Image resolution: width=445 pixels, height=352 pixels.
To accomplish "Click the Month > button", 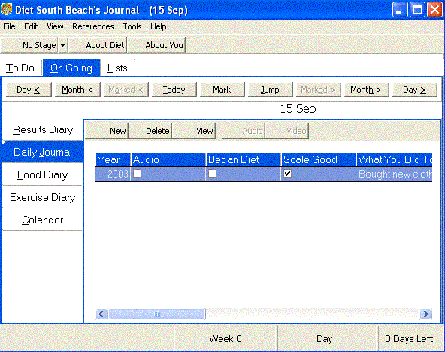I will 366,90.
